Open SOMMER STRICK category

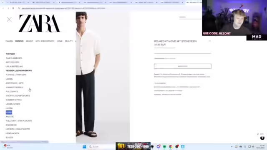(x=14, y=100)
